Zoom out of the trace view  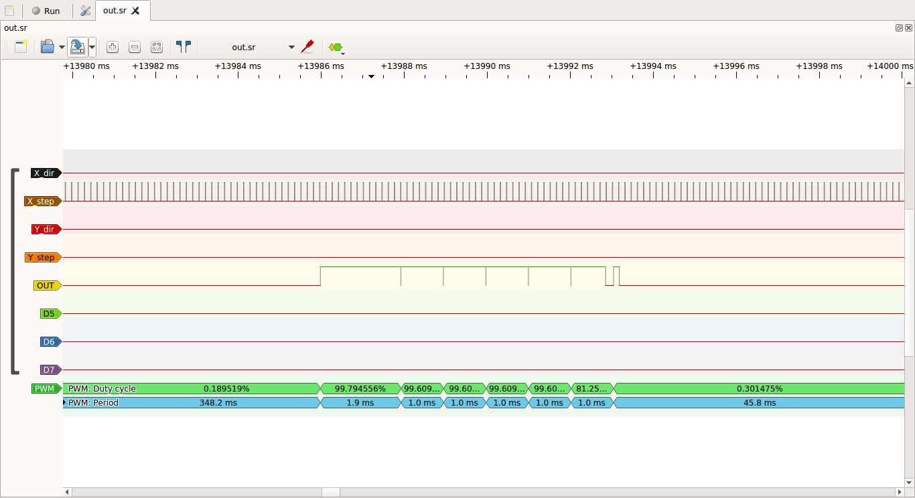(x=135, y=47)
